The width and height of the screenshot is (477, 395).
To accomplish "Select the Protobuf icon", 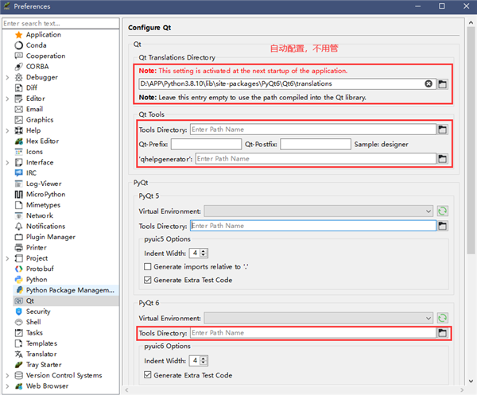I will (x=19, y=269).
